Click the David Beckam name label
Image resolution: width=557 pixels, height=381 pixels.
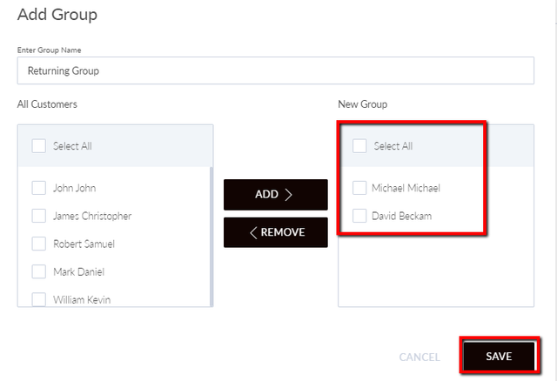(x=402, y=216)
